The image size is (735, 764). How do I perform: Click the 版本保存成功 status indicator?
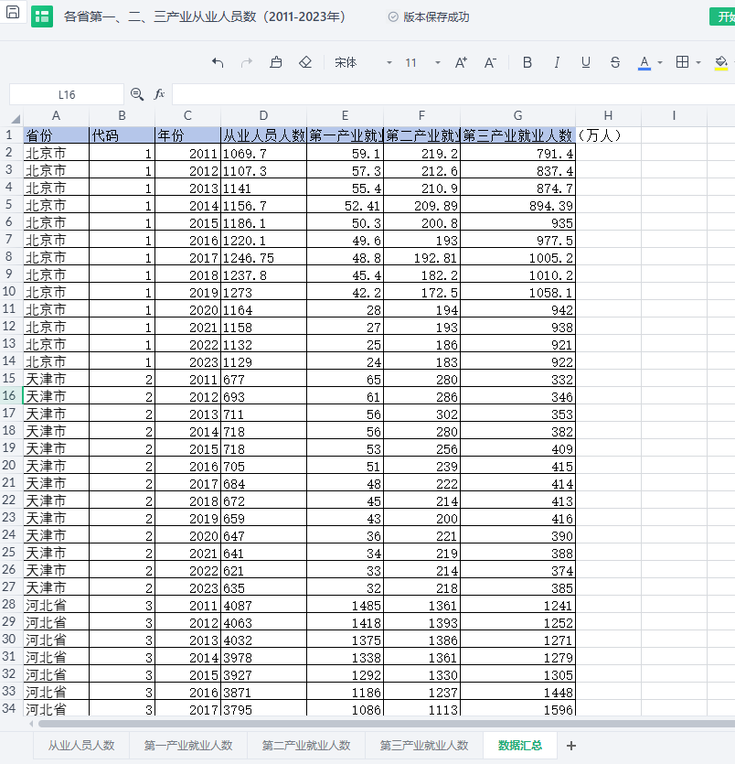pos(429,17)
